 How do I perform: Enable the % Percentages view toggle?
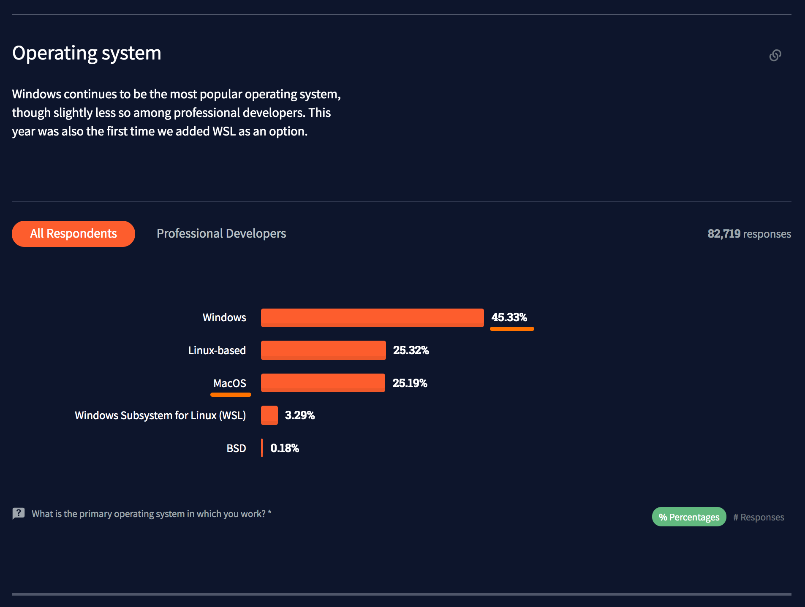pos(689,517)
